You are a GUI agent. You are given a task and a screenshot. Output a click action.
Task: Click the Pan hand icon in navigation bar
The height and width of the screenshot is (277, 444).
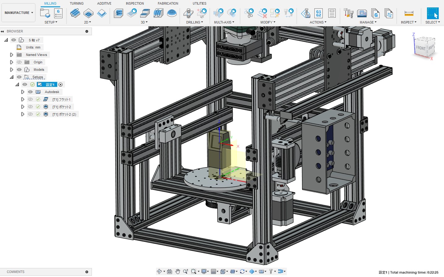178,271
